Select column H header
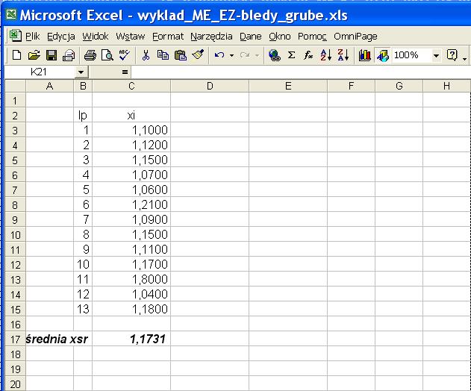 pyautogui.click(x=446, y=87)
